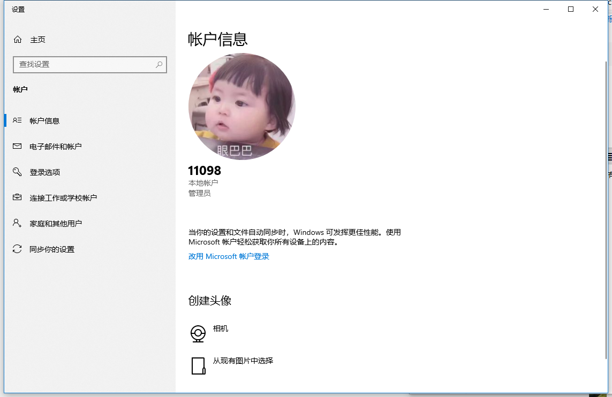This screenshot has width=612, height=397.
Task: Maximize the 设置 window
Action: [571, 9]
